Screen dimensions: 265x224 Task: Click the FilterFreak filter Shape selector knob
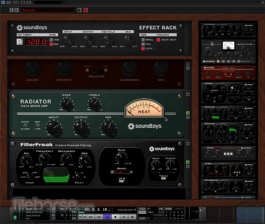tap(30, 177)
